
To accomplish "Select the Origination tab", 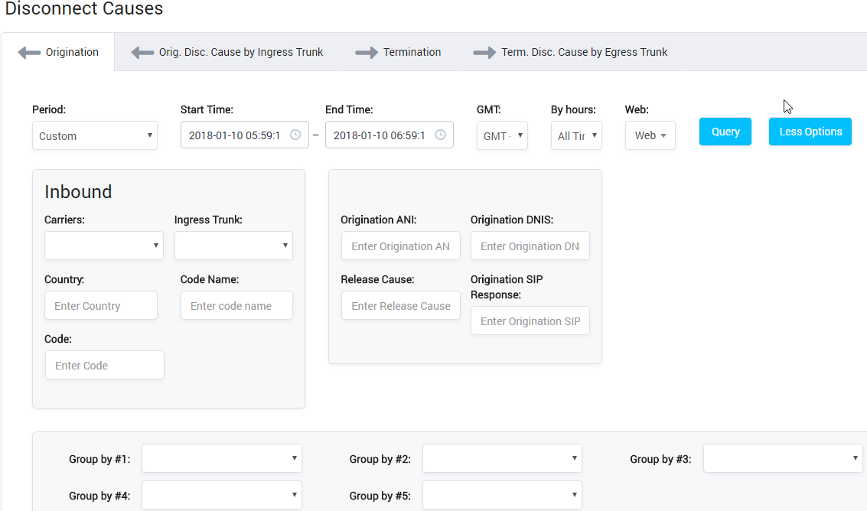I will click(x=58, y=52).
